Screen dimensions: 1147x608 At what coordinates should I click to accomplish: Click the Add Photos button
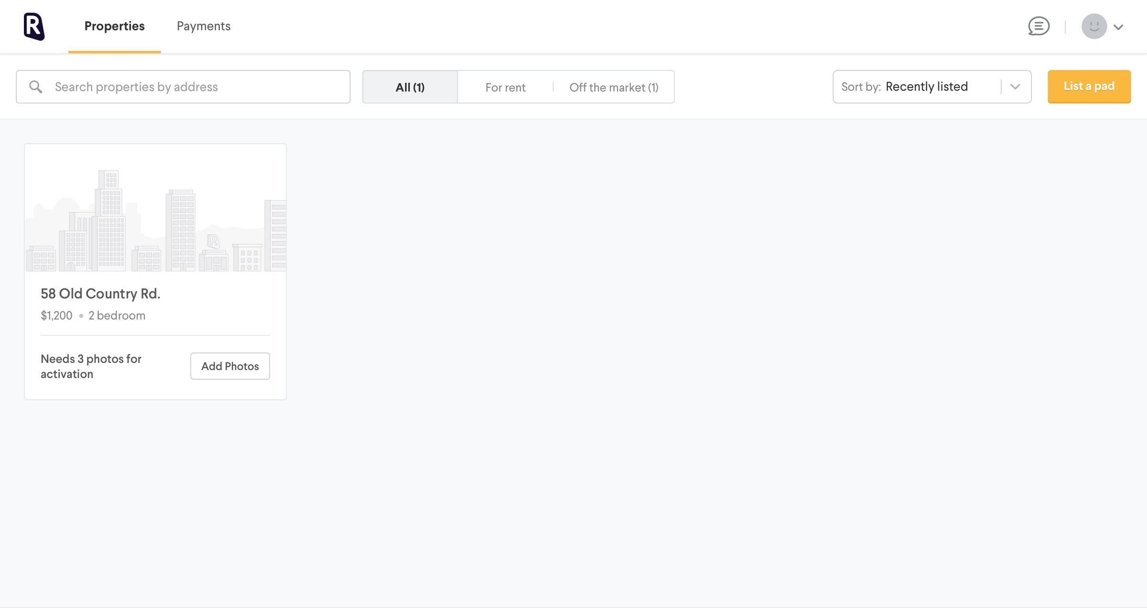click(230, 366)
